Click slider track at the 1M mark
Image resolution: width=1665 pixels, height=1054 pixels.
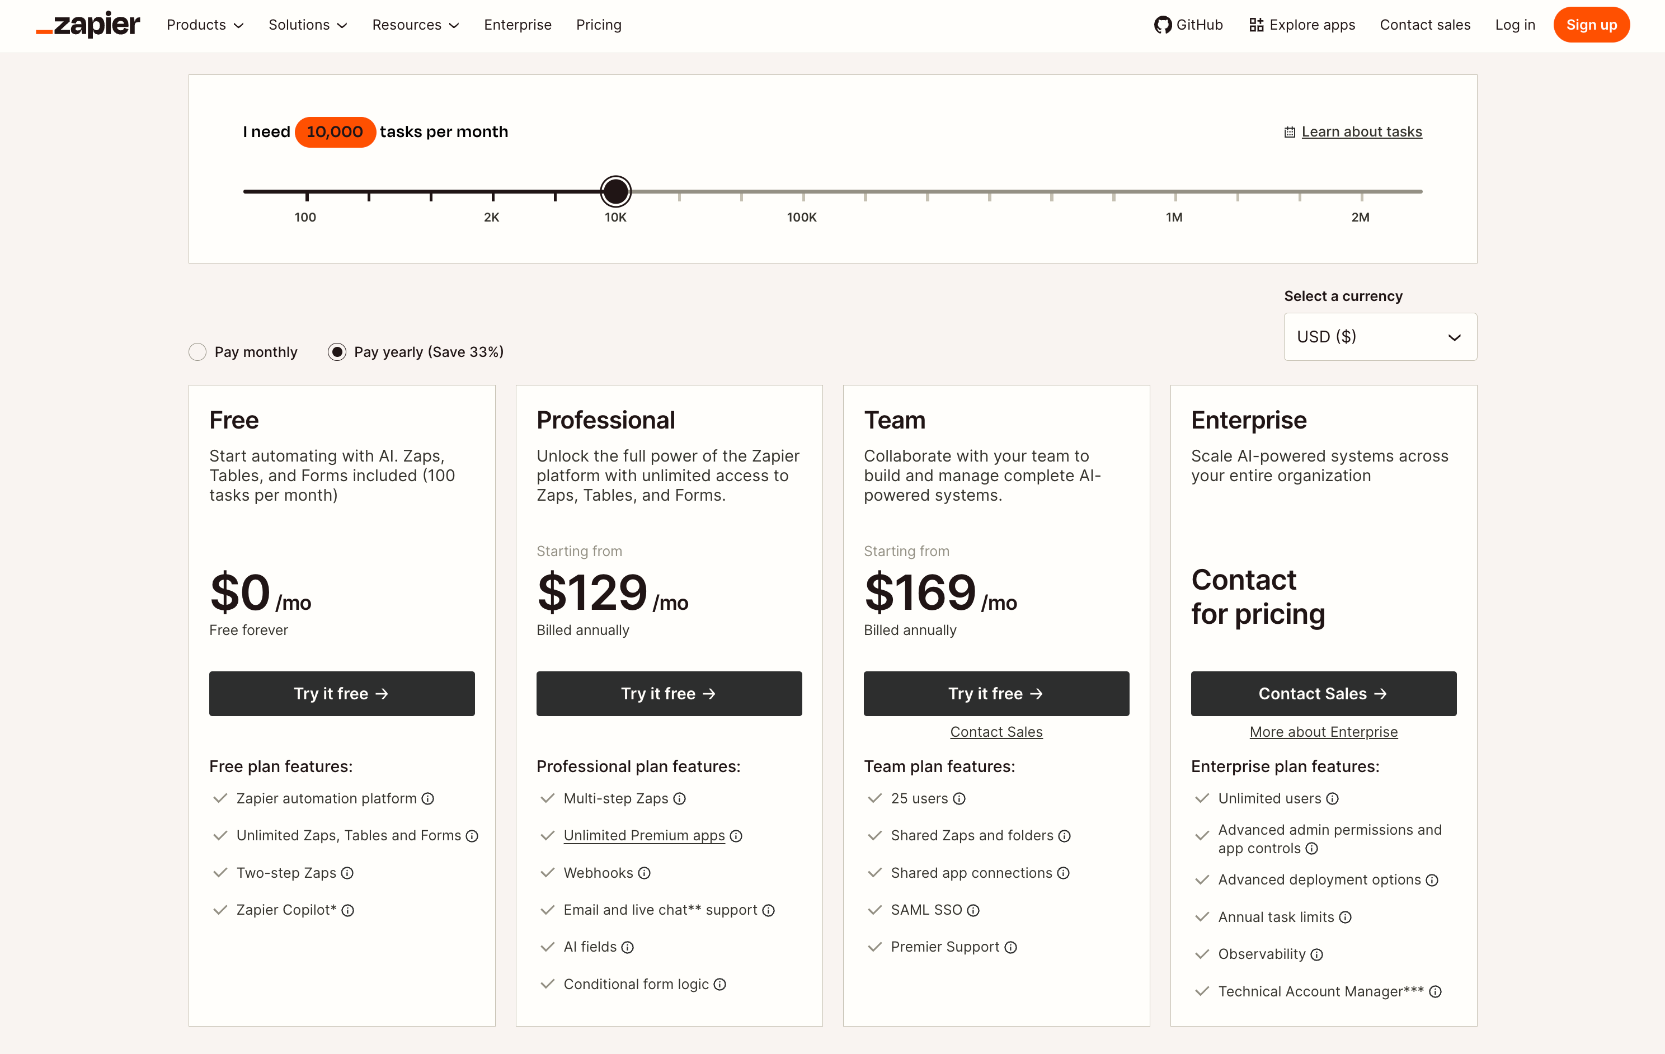click(1175, 191)
